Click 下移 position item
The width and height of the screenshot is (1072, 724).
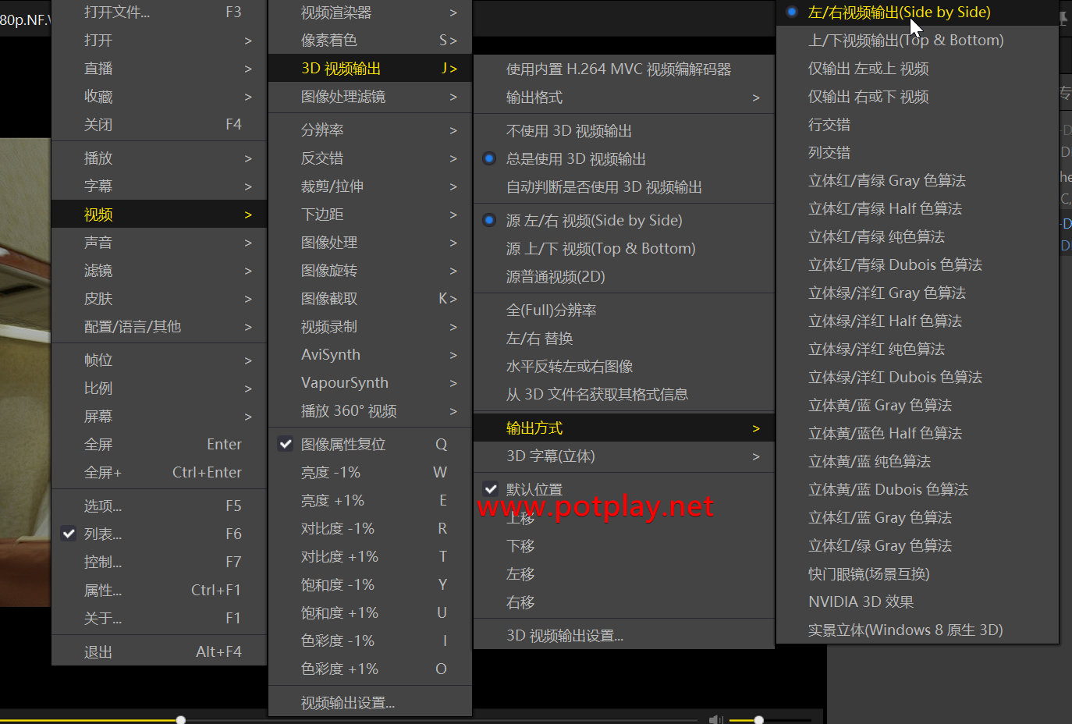(624, 546)
